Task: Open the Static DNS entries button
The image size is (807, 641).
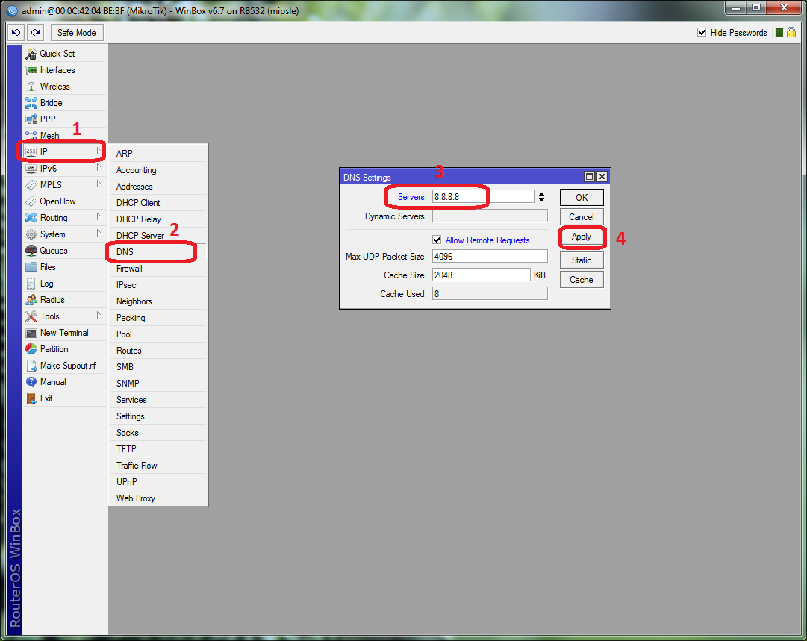Action: tap(582, 260)
